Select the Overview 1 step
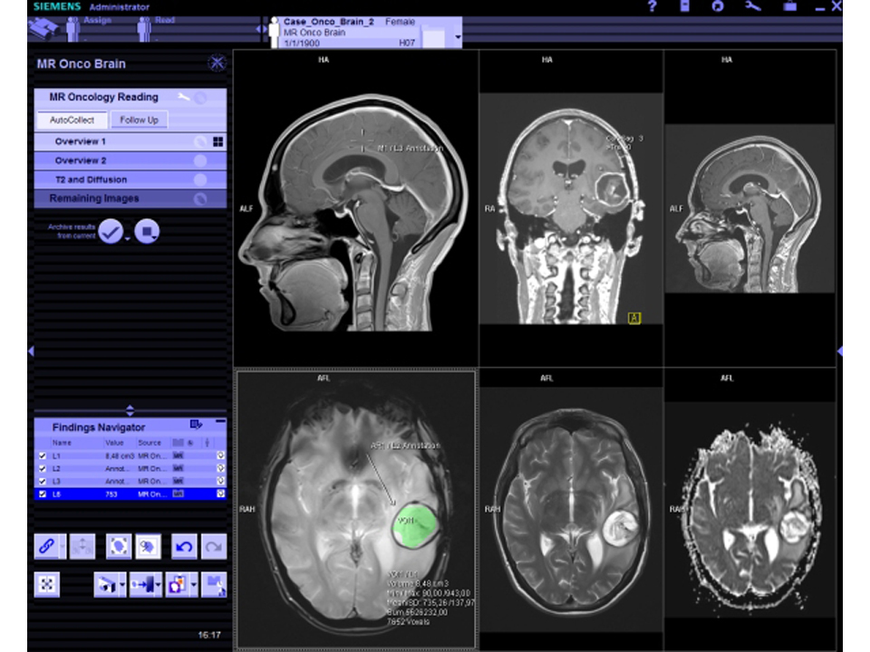 (130, 142)
